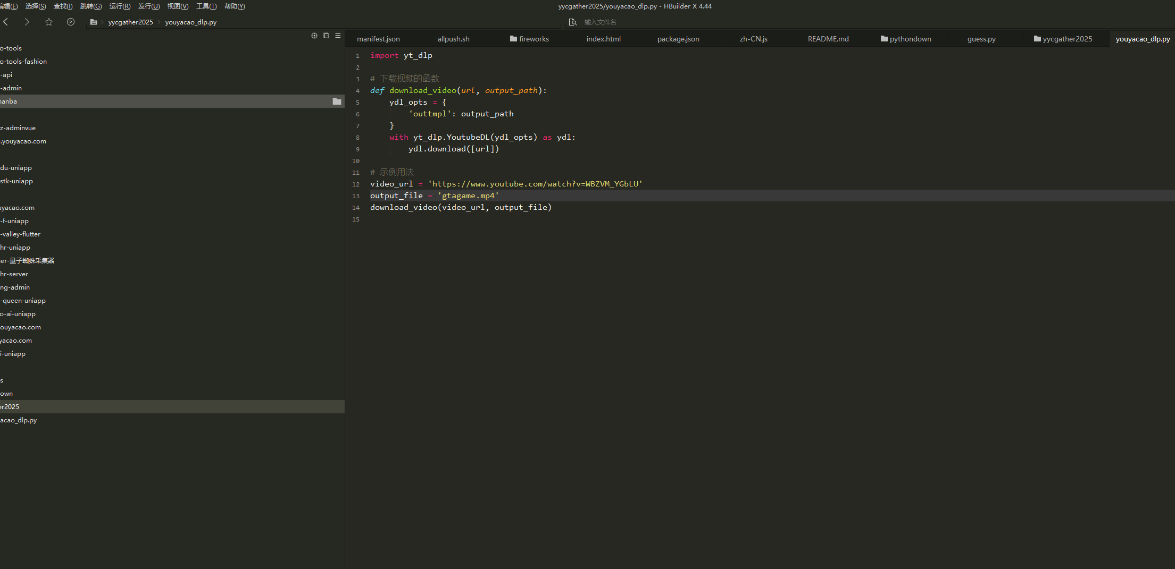Select the -api project row
This screenshot has width=1175, height=569.
click(172, 75)
